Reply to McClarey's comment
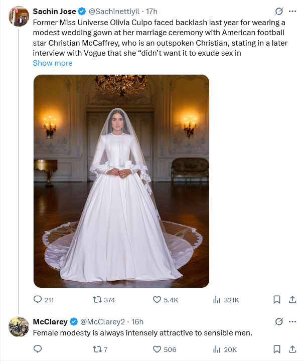305x364 pixels. click(x=38, y=349)
